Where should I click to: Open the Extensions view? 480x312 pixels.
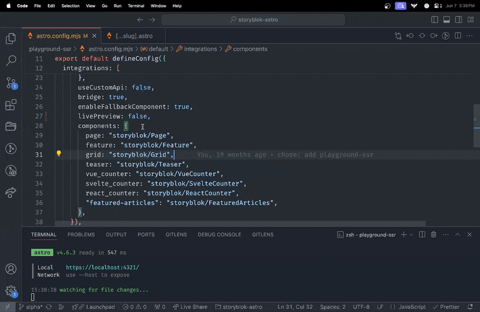[11, 105]
